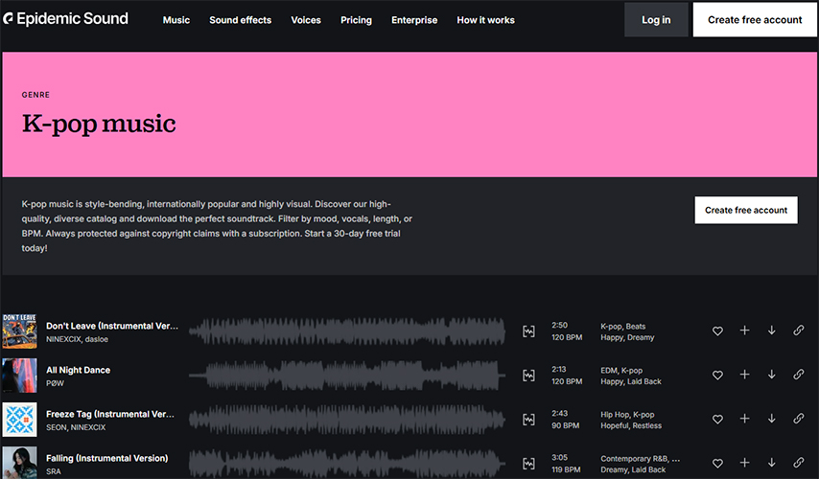Click the '90 BPM' value
Image resolution: width=819 pixels, height=479 pixels.
pos(565,425)
